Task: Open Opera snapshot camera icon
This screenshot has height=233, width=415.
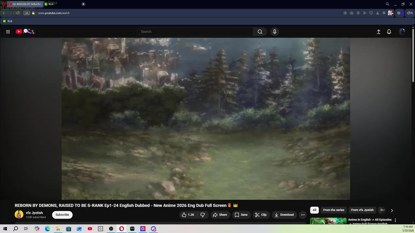Action: [x=352, y=13]
